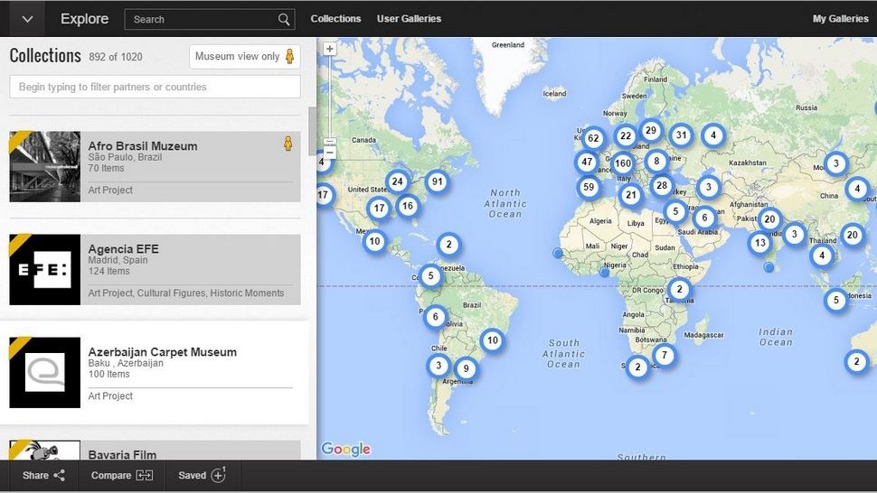Click the Share button
The width and height of the screenshot is (877, 493).
point(43,475)
